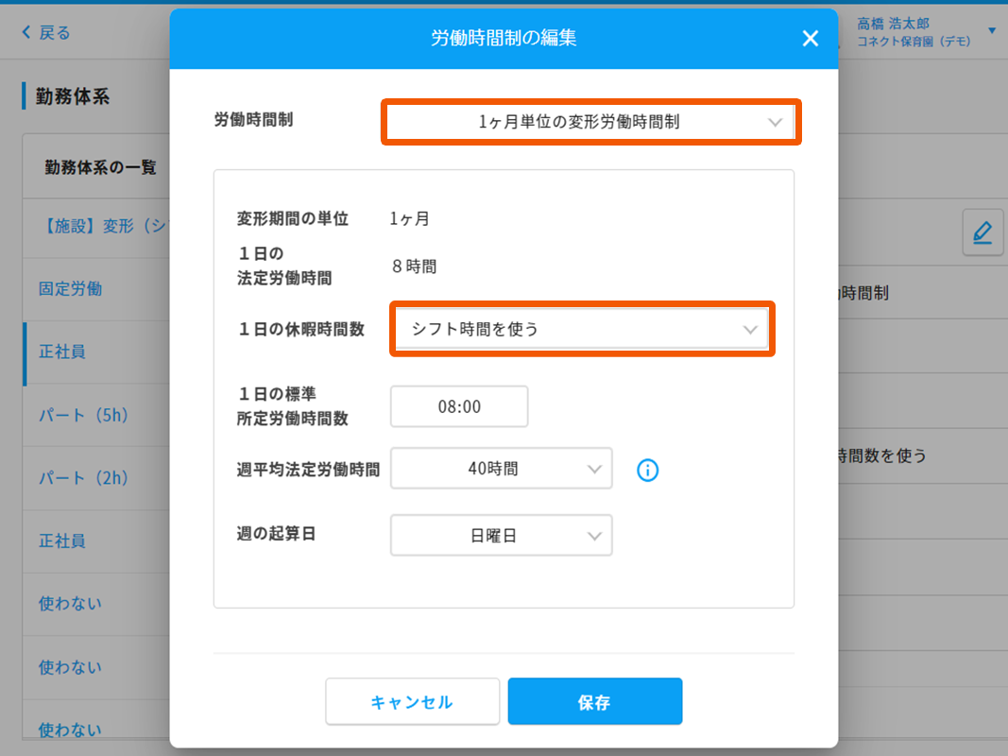This screenshot has height=756, width=1008.
Task: Expand the 1日の休暇時間数 dropdown
Action: (x=582, y=329)
